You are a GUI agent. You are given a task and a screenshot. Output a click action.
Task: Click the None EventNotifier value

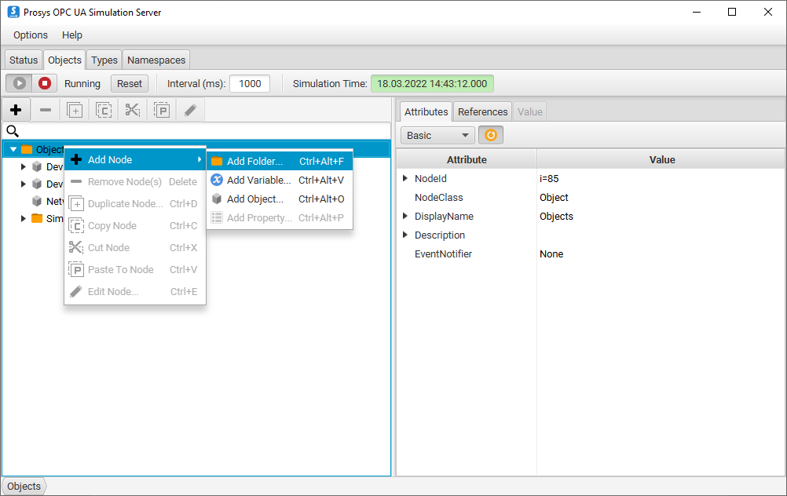551,254
